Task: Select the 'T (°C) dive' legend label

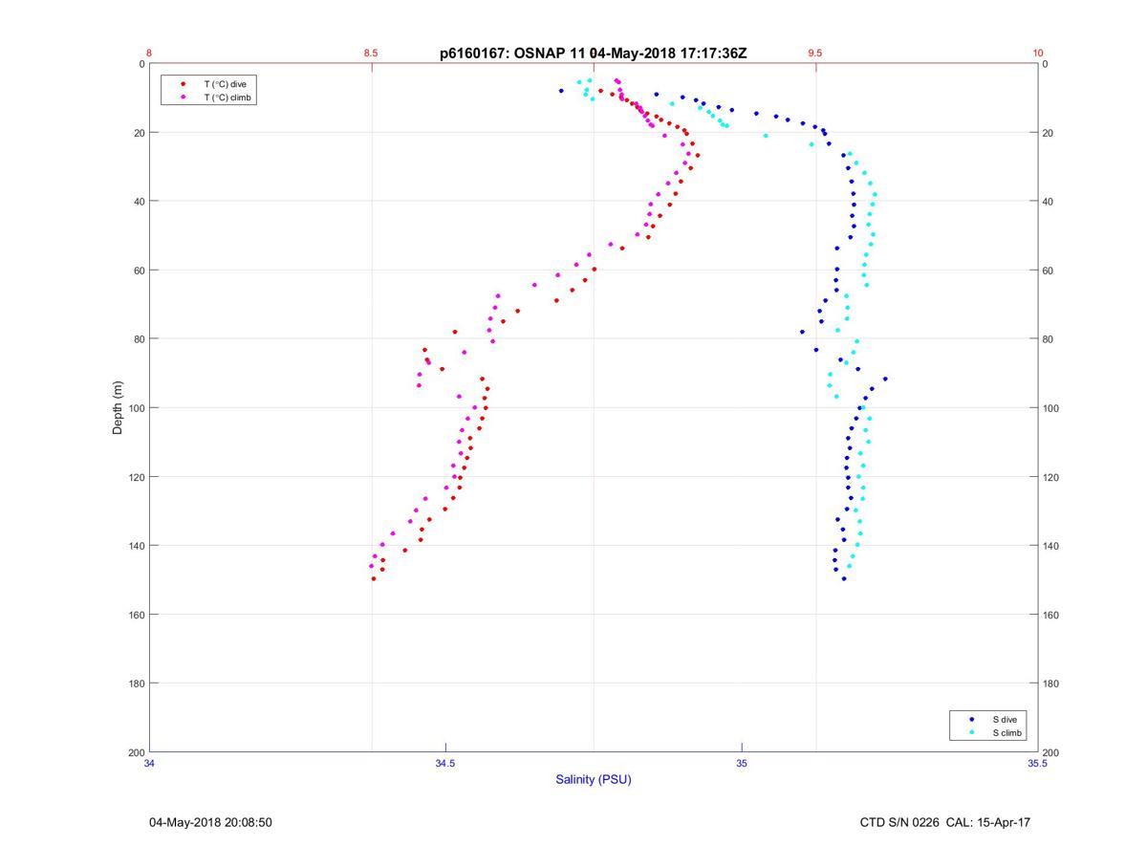Action: 226,84
